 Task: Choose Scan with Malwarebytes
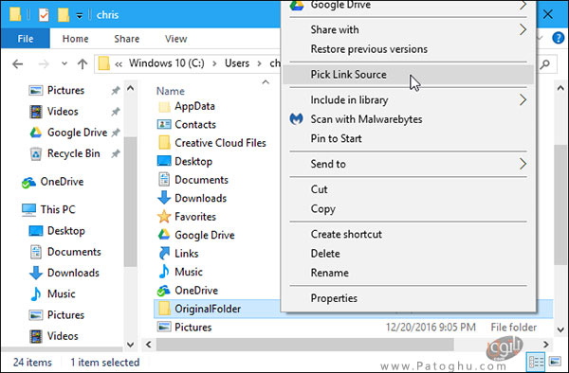tap(409, 119)
